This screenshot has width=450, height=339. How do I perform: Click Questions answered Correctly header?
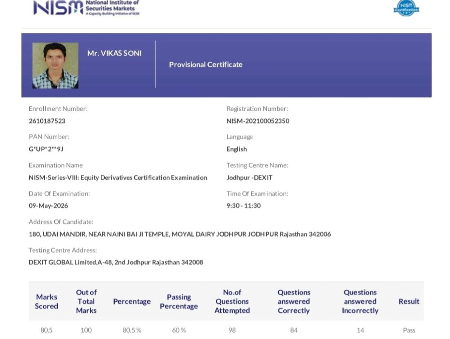[294, 301]
